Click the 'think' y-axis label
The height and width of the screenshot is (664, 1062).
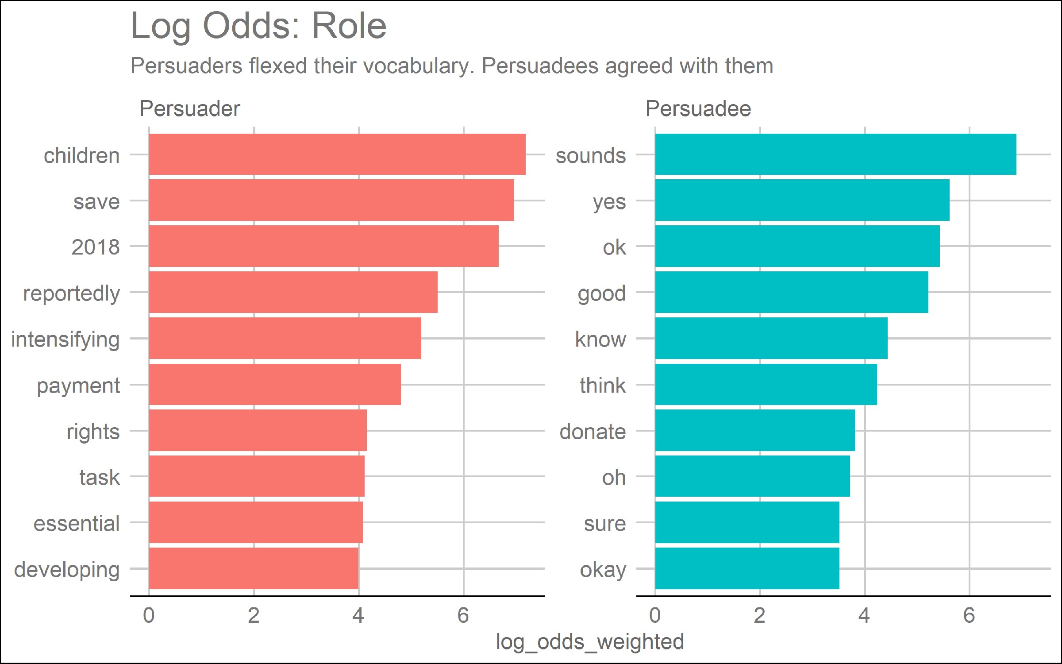click(603, 386)
